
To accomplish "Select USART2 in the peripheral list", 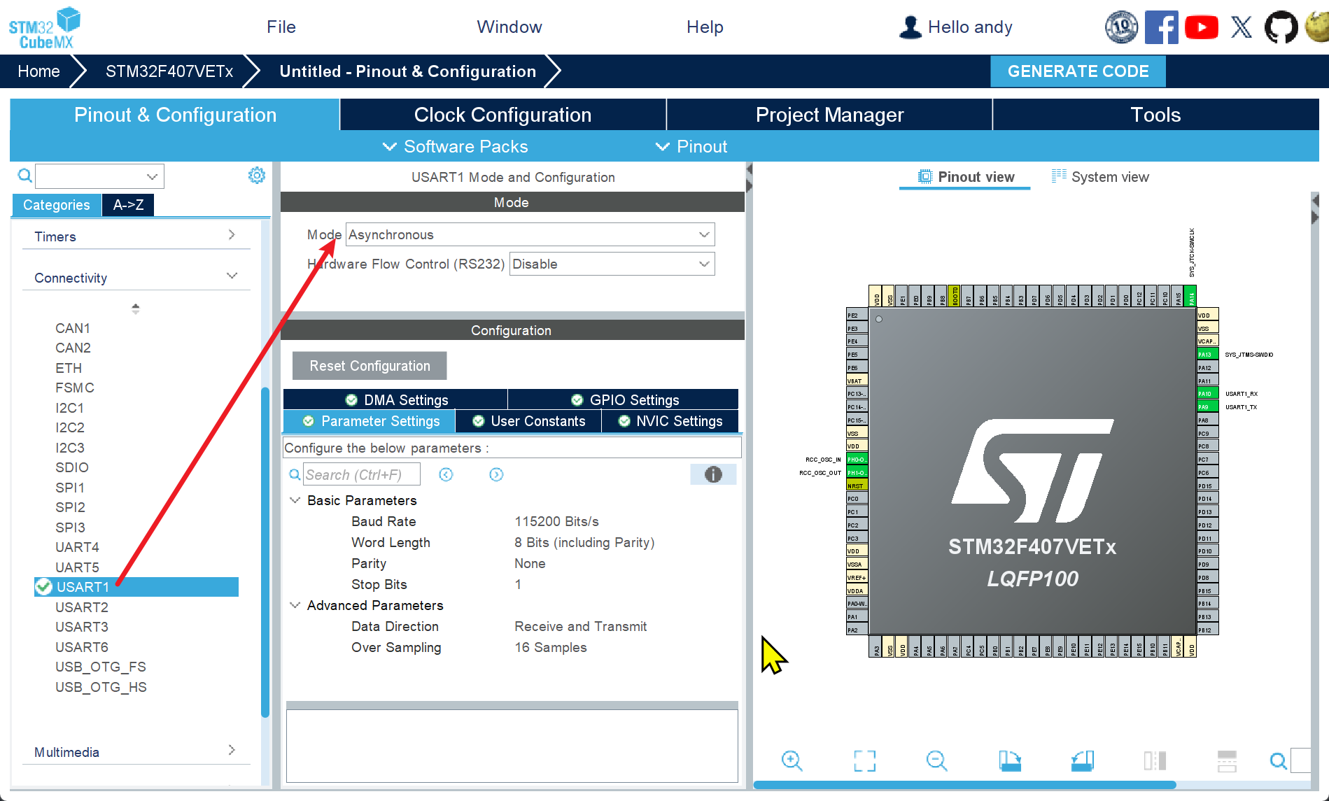I will [82, 607].
